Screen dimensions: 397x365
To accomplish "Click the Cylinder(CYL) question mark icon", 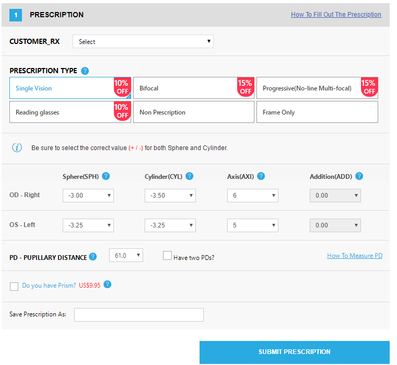I will coord(190,176).
